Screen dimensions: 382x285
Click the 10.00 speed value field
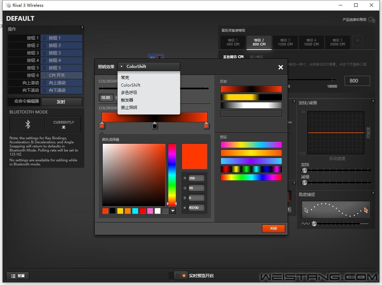[x=106, y=97]
